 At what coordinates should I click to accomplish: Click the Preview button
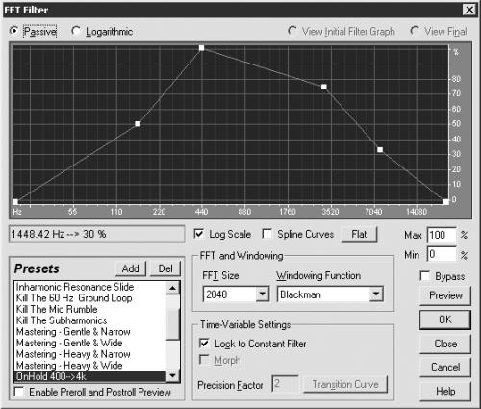click(445, 295)
